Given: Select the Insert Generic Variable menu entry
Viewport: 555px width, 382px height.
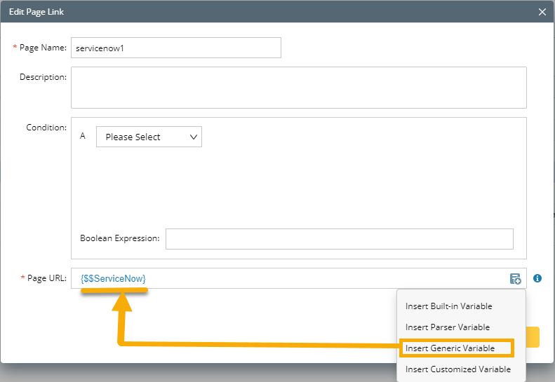Looking at the screenshot, I should (x=450, y=348).
